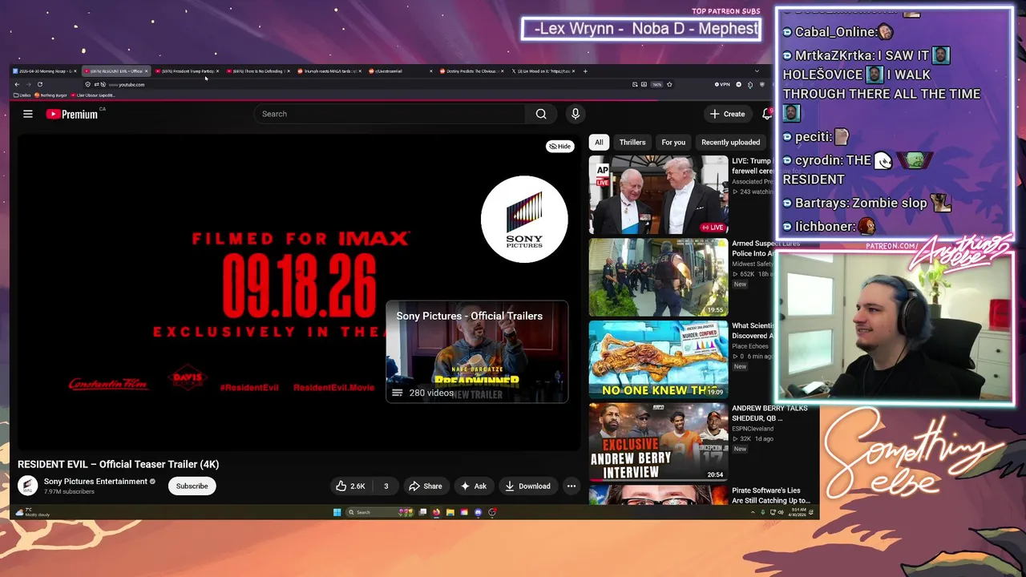The width and height of the screenshot is (1026, 577).
Task: Click the search magnifier button
Action: pyautogui.click(x=541, y=114)
